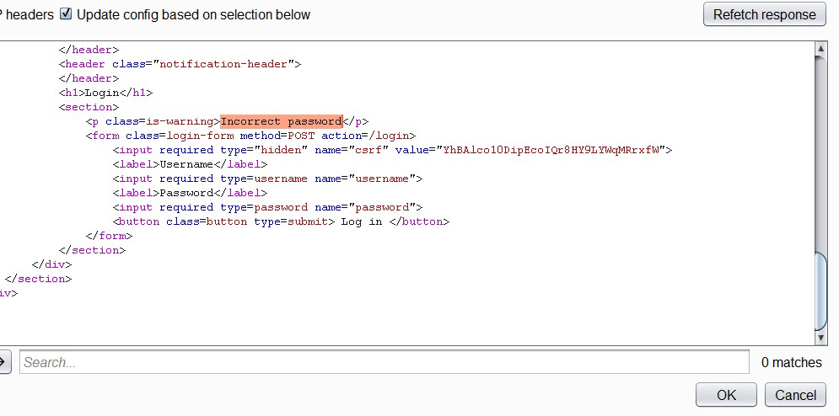
Task: Click the opening section tag line
Action: pyautogui.click(x=89, y=107)
